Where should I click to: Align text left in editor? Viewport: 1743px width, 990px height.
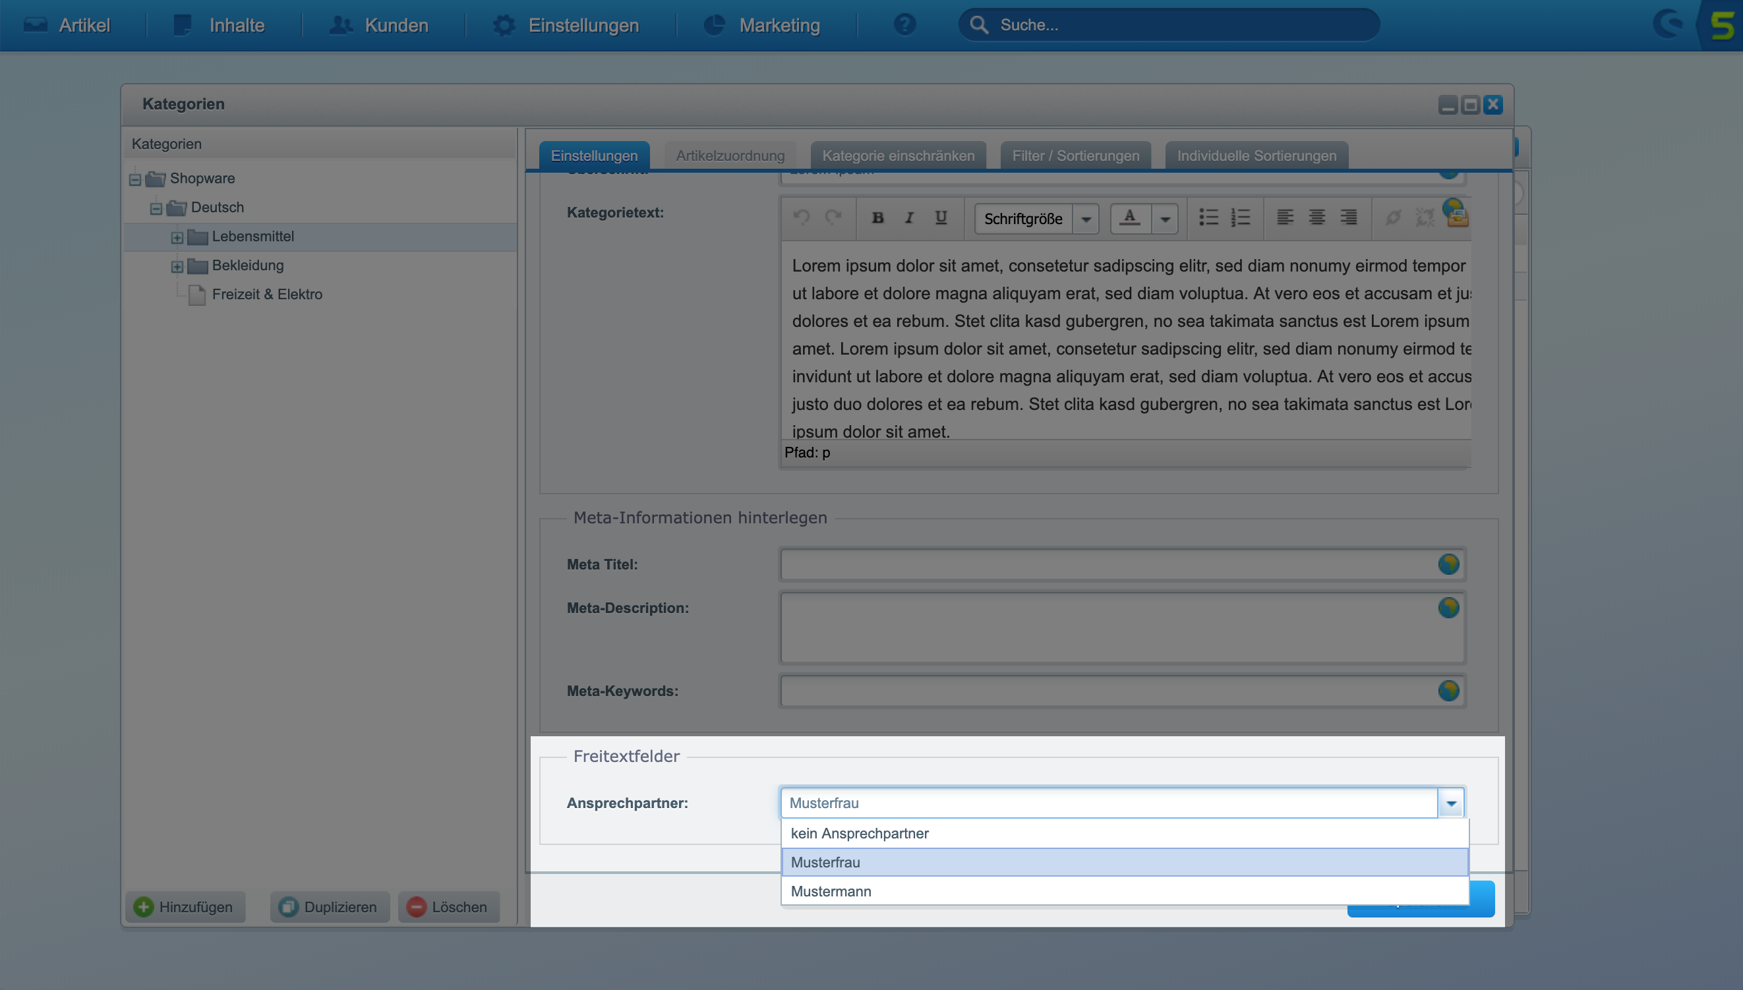click(1285, 218)
